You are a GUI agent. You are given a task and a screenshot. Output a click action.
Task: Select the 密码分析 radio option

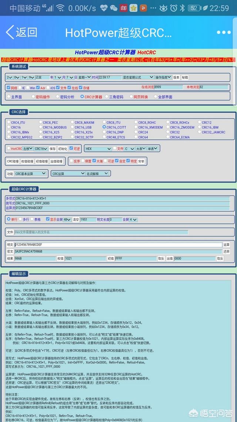tap(57, 96)
